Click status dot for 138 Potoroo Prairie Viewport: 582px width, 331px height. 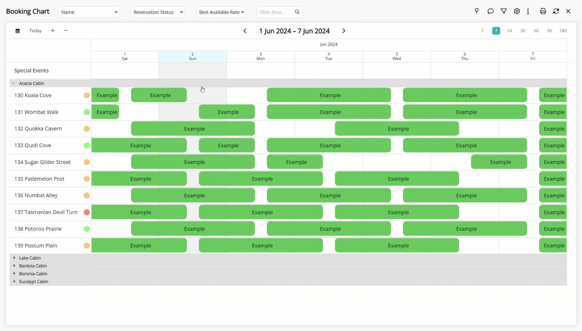(87, 229)
